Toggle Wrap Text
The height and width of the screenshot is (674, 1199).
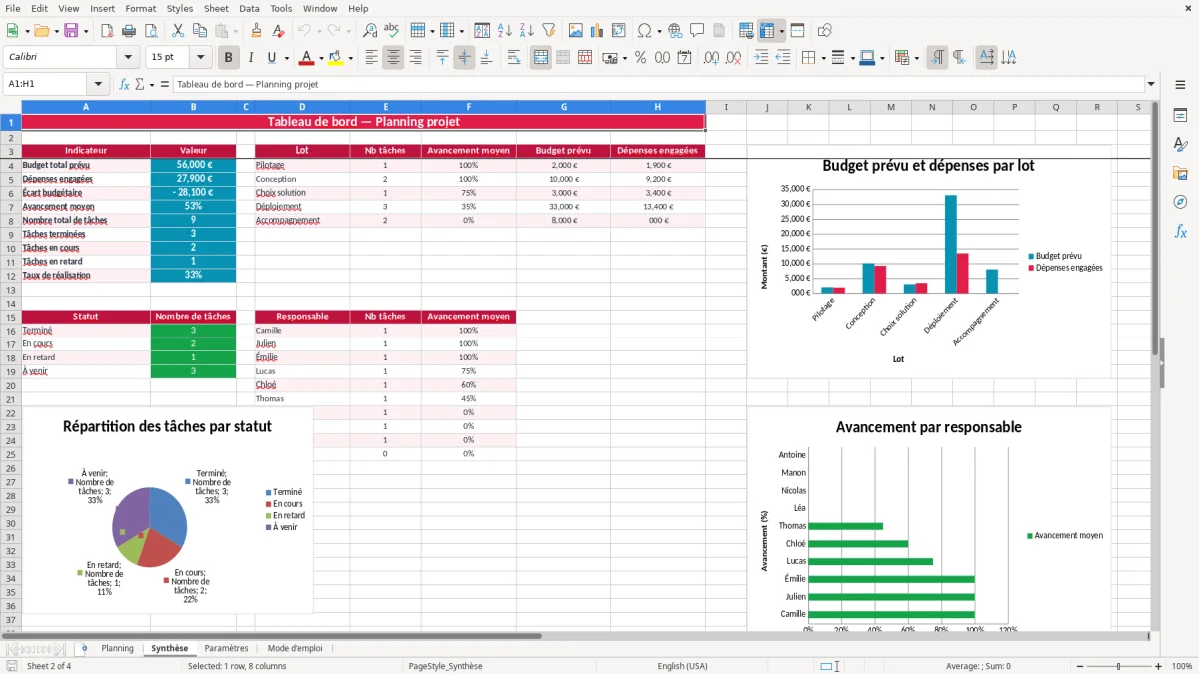click(514, 58)
